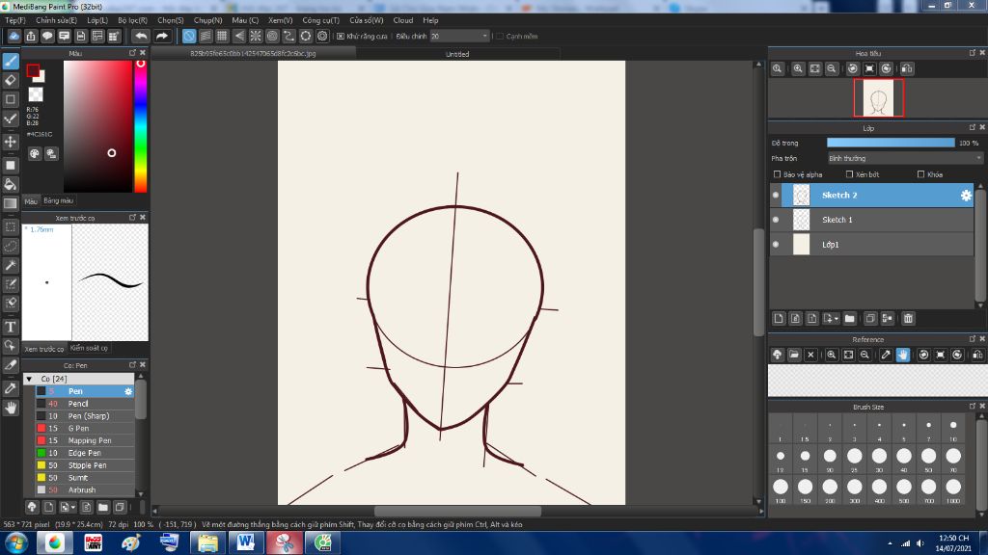Viewport: 988px width, 555px height.
Task: Open the Lớp(L) menu
Action: (x=97, y=20)
